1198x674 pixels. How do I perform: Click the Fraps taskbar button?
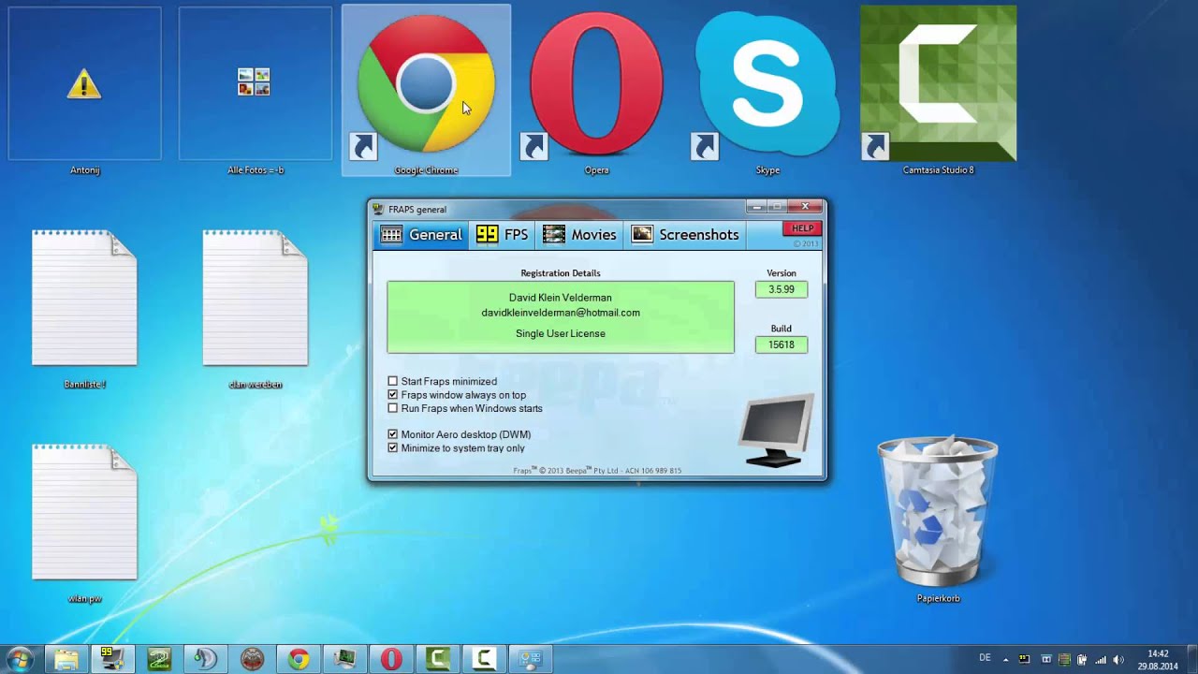click(x=112, y=659)
